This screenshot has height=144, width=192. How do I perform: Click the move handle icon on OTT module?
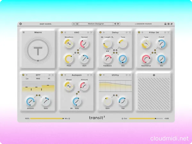point(27,75)
